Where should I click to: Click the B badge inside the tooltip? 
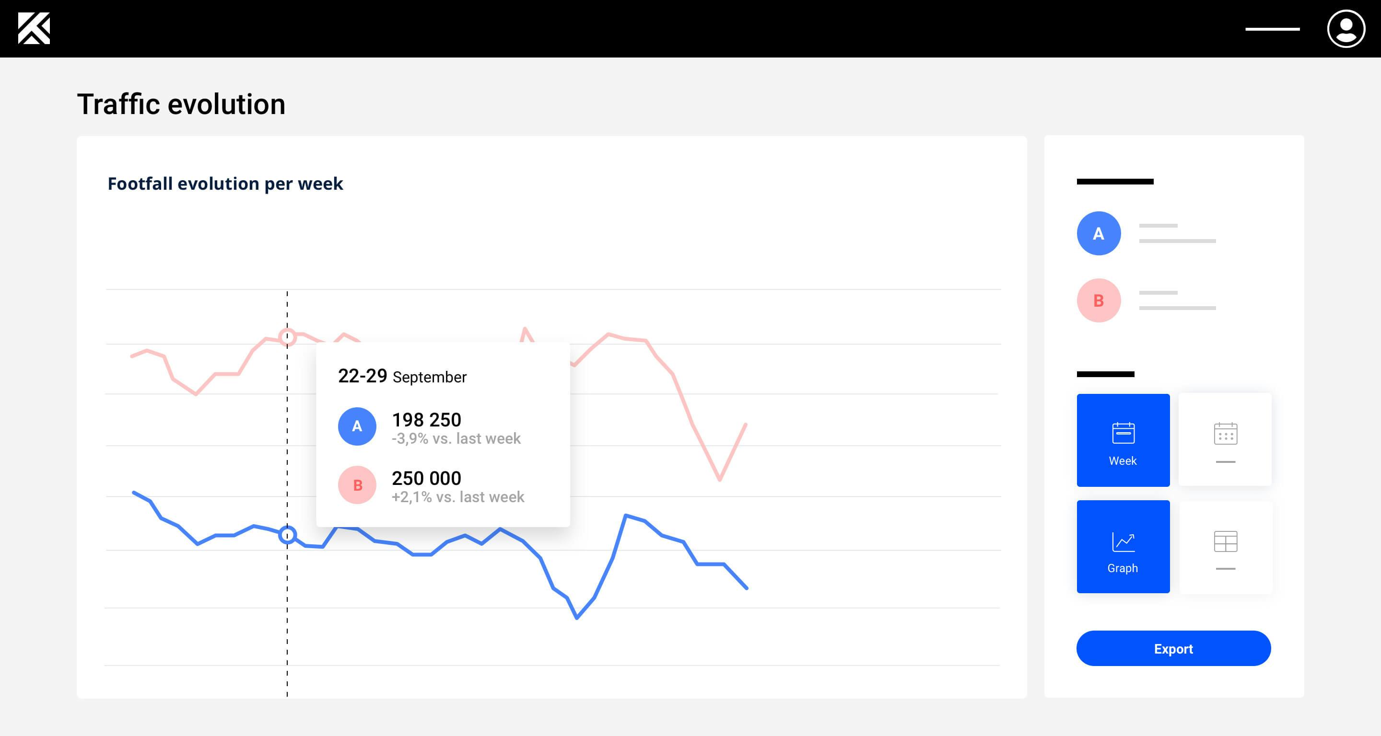357,485
